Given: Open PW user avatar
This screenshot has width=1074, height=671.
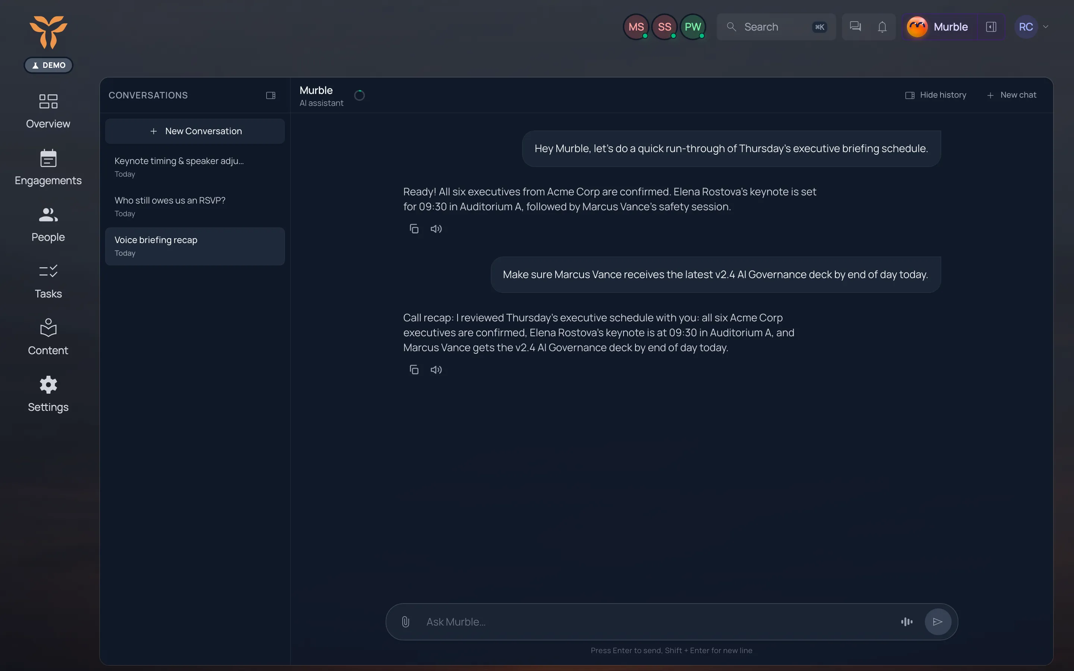Looking at the screenshot, I should click(693, 26).
